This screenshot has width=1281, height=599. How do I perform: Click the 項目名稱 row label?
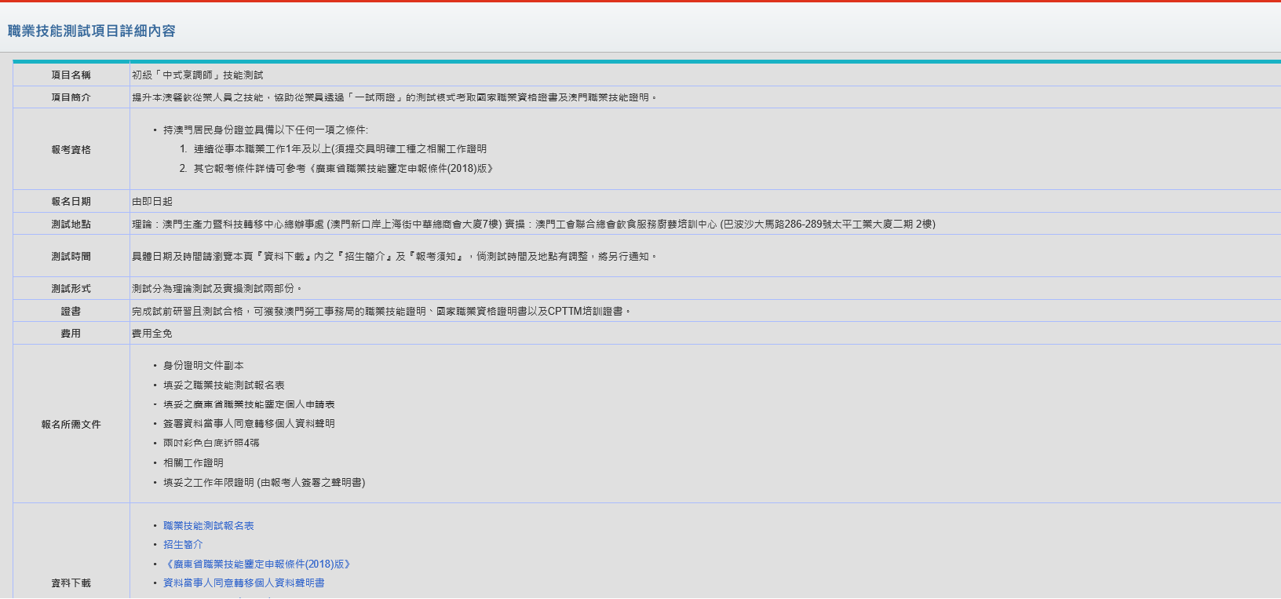[x=71, y=75]
